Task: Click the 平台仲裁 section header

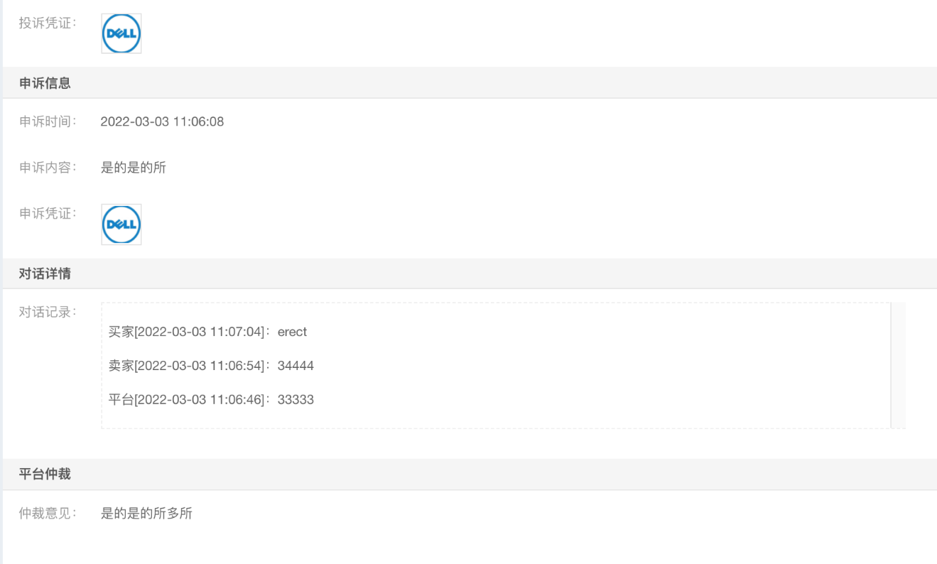Action: point(45,474)
